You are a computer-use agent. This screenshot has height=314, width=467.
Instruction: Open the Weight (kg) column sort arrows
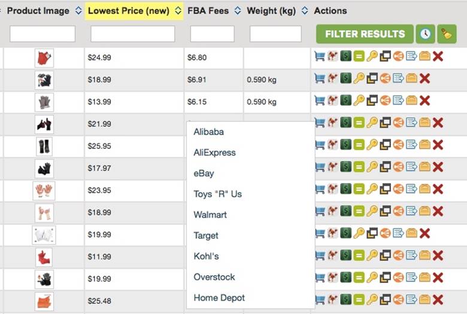tap(305, 11)
